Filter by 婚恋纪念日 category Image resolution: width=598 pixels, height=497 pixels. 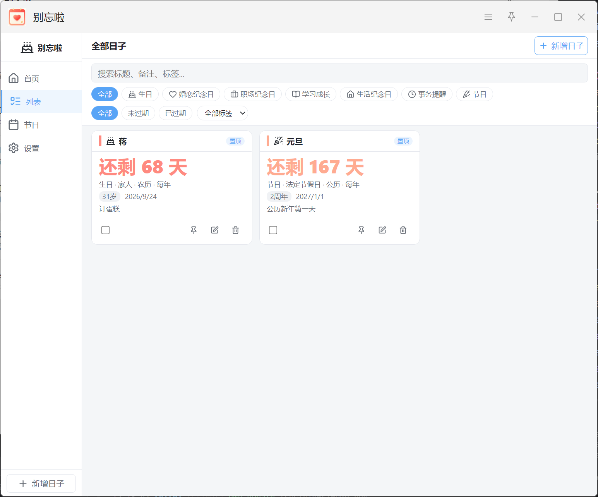[191, 94]
